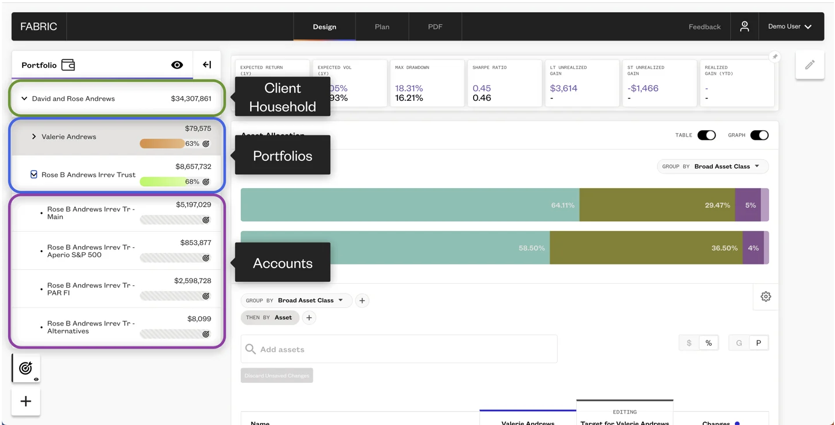Viewport: 835px width, 425px height.
Task: Click the Discard Unsaved Changes button
Action: (x=277, y=375)
